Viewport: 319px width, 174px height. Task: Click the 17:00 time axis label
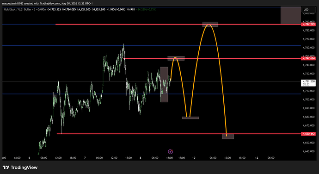pos(182,158)
